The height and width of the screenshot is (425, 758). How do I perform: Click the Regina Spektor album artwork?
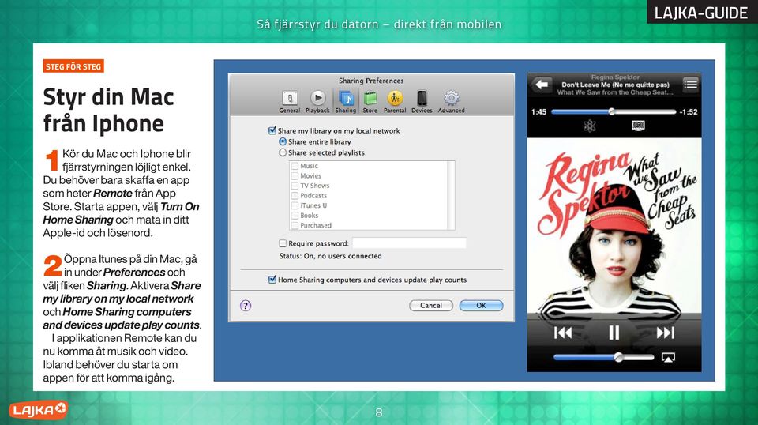(614, 226)
